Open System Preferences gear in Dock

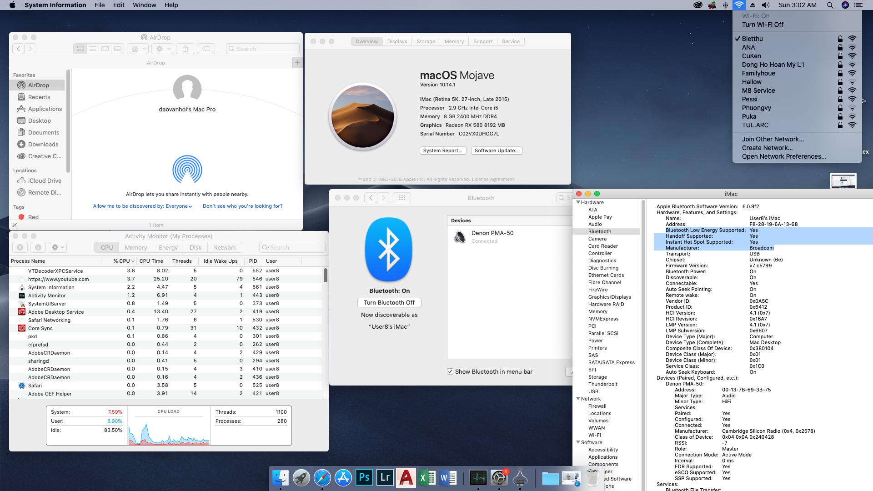click(499, 478)
